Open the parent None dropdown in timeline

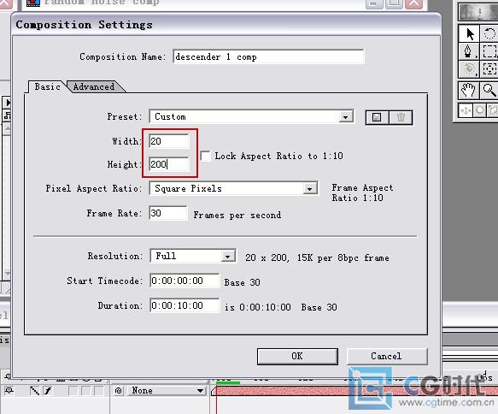point(166,390)
